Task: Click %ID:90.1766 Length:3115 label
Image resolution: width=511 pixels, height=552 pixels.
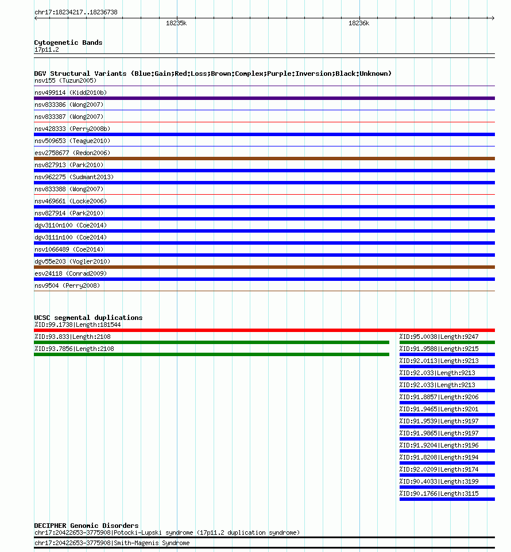Action: click(439, 493)
